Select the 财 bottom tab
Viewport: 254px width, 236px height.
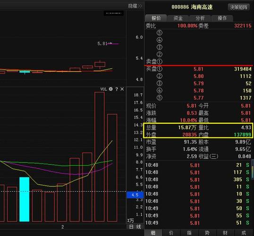225,233
